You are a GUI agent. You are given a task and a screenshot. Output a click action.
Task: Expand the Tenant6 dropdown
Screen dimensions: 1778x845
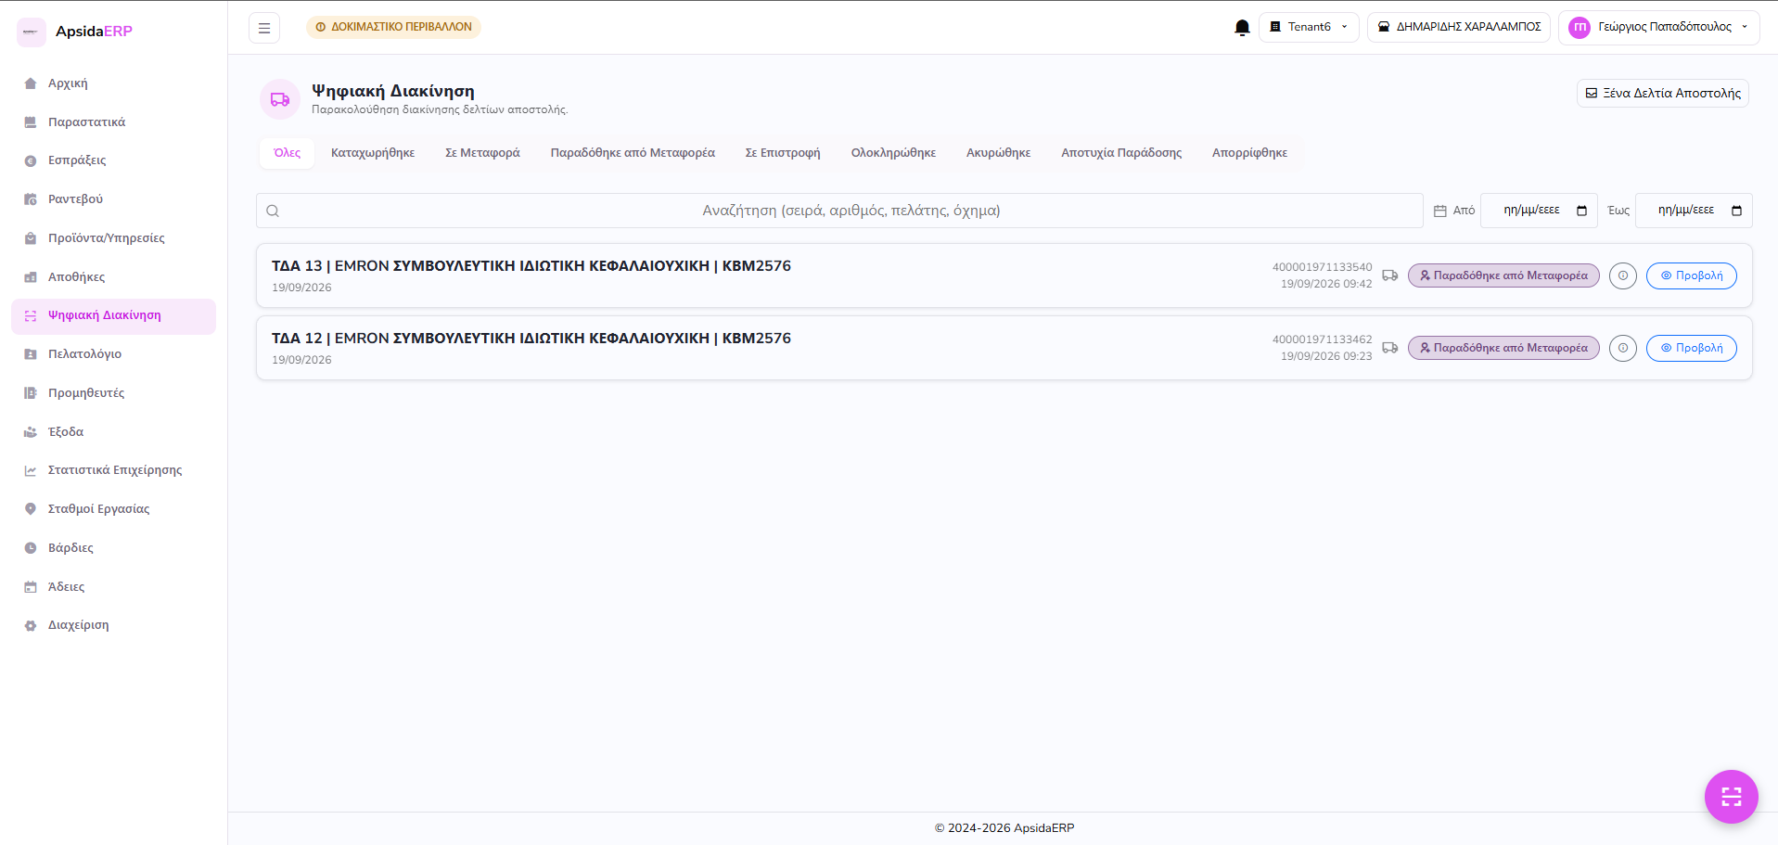(x=1309, y=27)
